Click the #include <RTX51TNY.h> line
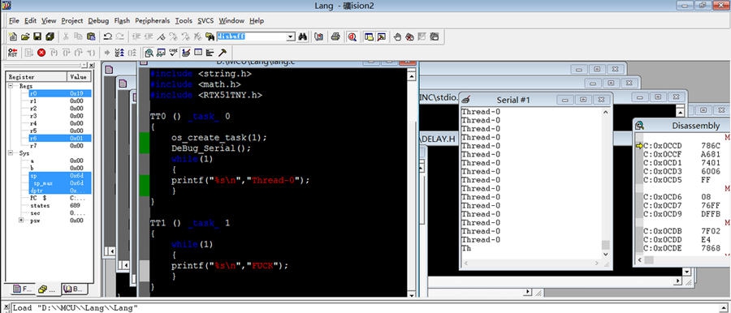731x313 pixels. pyautogui.click(x=206, y=95)
